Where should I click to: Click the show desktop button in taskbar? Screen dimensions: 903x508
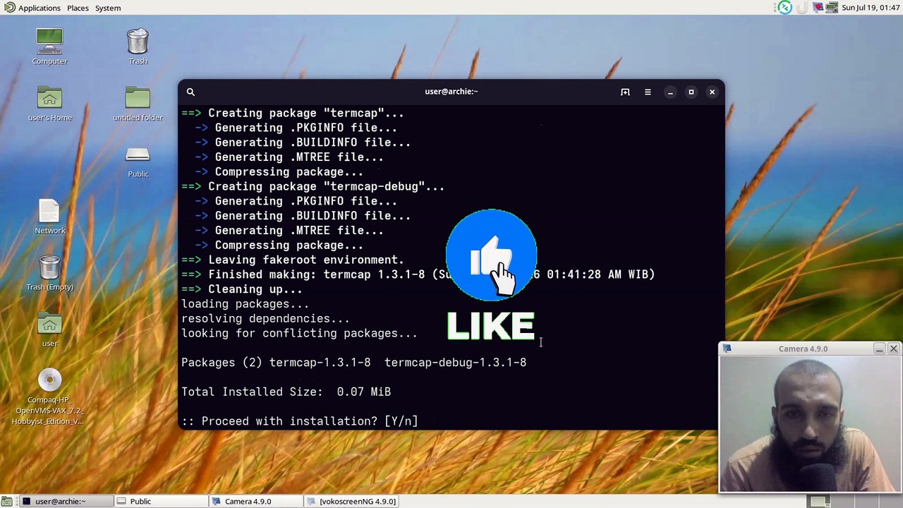6,501
